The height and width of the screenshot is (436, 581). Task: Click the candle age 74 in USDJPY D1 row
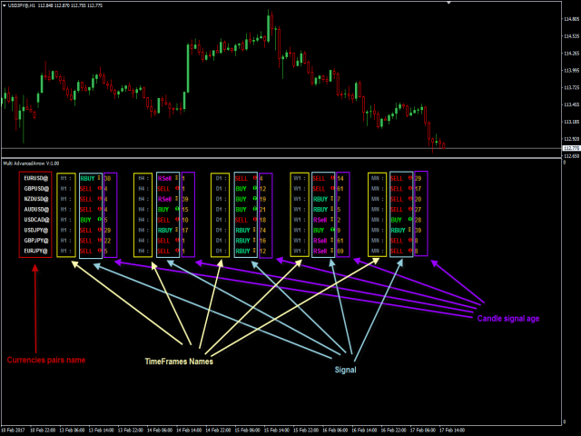[262, 230]
